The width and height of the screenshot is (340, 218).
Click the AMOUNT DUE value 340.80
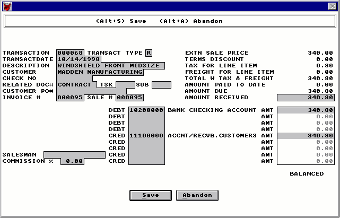pos(320,91)
